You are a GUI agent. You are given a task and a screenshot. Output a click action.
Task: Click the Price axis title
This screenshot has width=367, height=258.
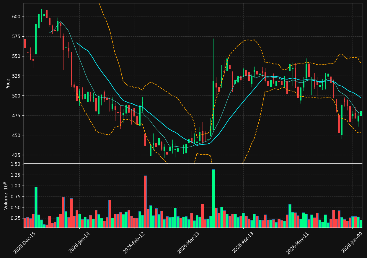(8, 84)
